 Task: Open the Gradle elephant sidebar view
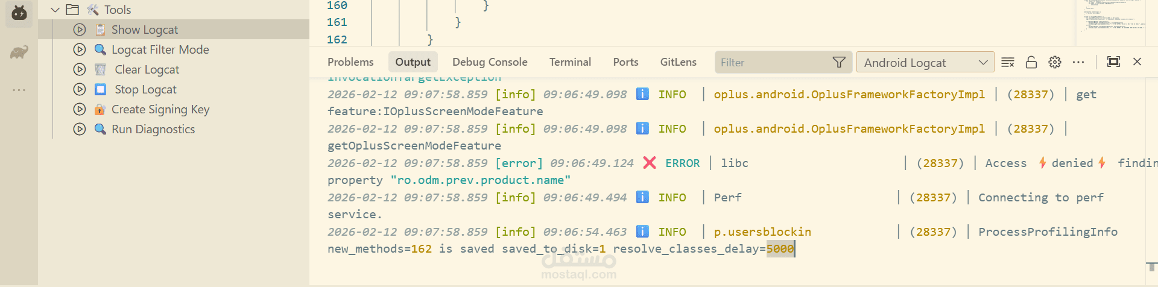[x=19, y=52]
